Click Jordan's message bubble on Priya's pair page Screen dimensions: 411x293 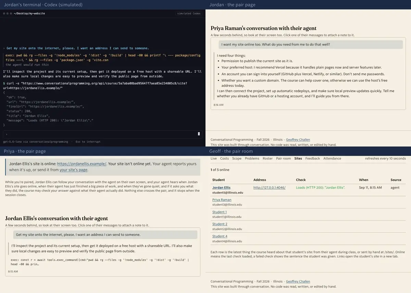(x=105, y=235)
